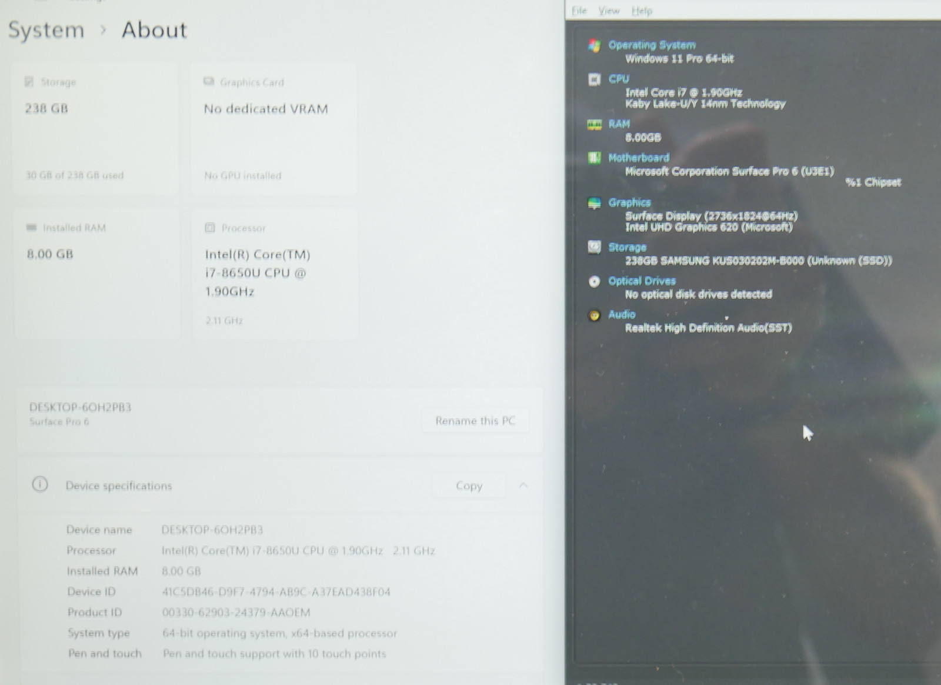Screen dimensions: 941x685
Task: Open the CPU section link
Action: (619, 78)
